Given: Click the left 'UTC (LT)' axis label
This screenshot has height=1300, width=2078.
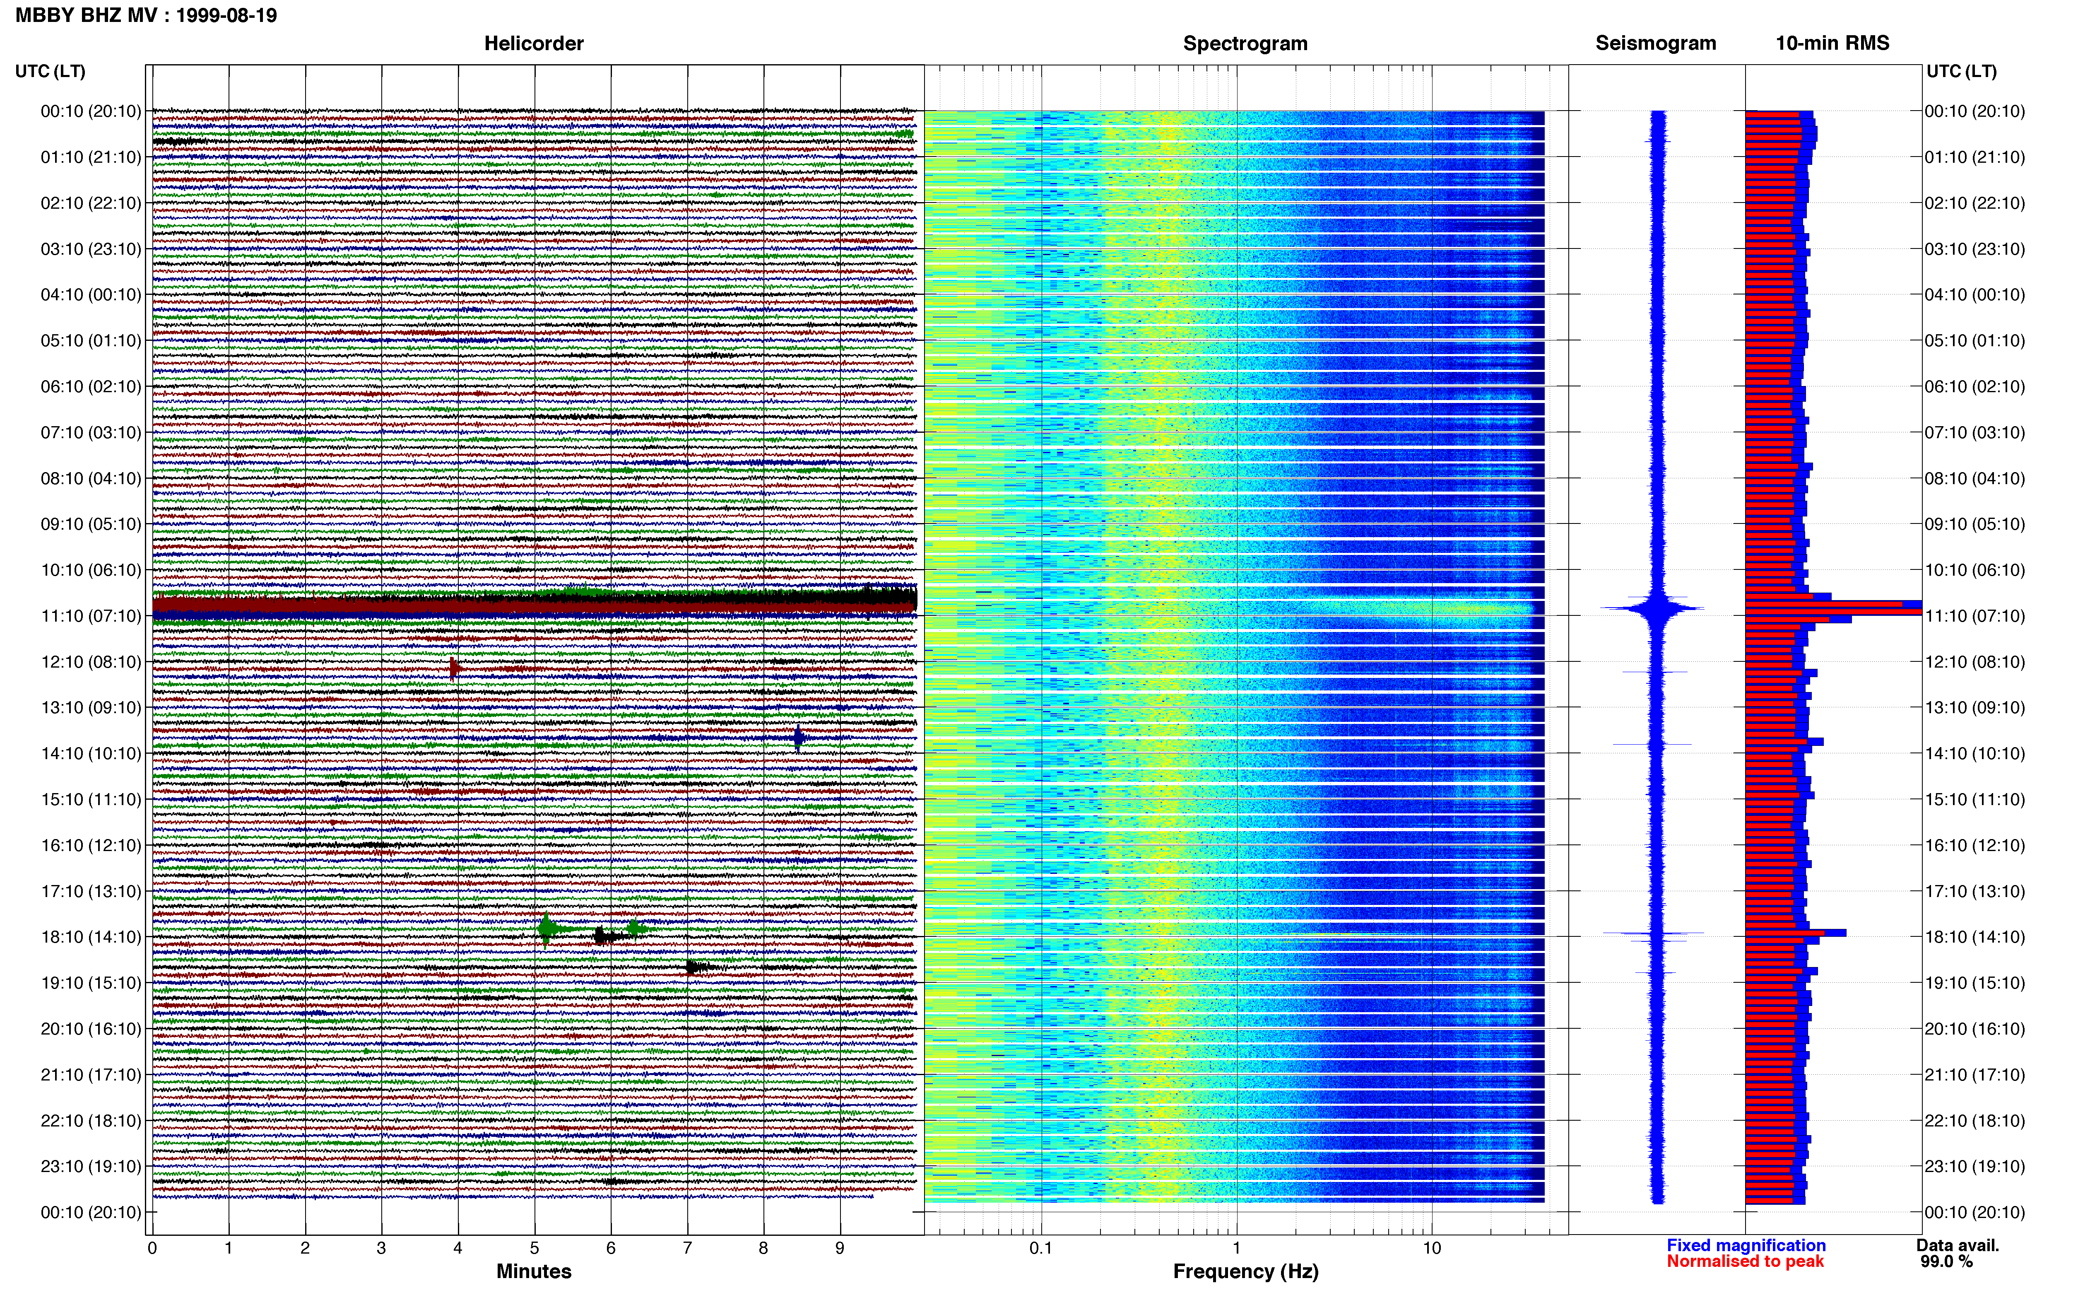Looking at the screenshot, I should pyautogui.click(x=50, y=71).
